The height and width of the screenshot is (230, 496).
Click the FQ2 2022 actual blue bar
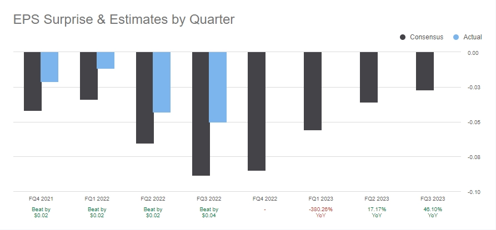tap(162, 83)
